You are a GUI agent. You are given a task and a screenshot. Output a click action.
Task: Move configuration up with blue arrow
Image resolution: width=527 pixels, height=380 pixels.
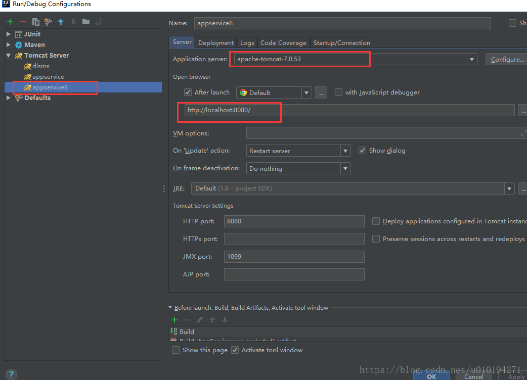point(61,22)
